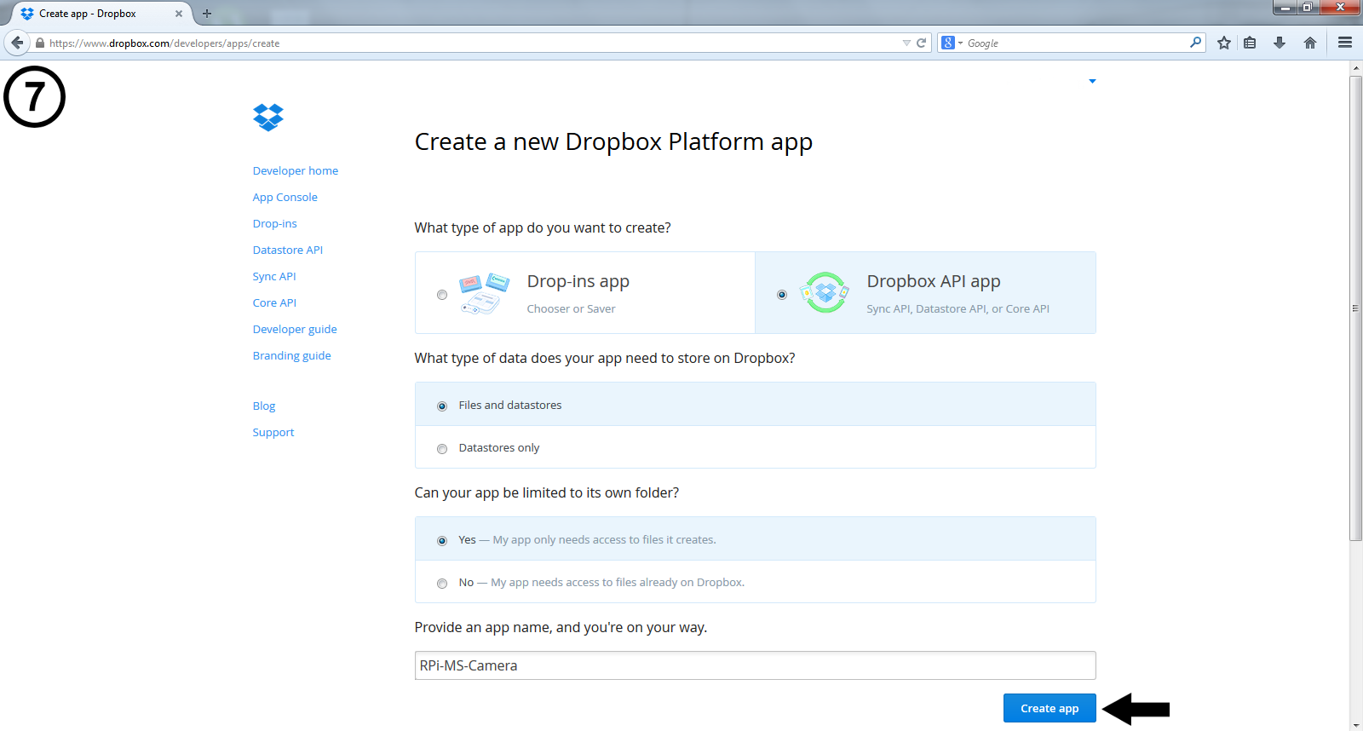The image size is (1363, 731).
Task: Select the Drop-ins app radio button
Action: 441,295
